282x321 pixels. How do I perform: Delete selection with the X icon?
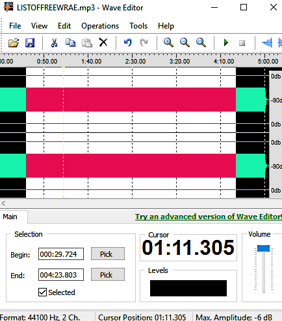click(103, 42)
